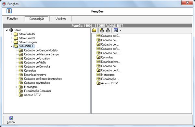The image size is (195, 127).
Task: Select Fiscalização ... in right list
Action: point(110,79)
